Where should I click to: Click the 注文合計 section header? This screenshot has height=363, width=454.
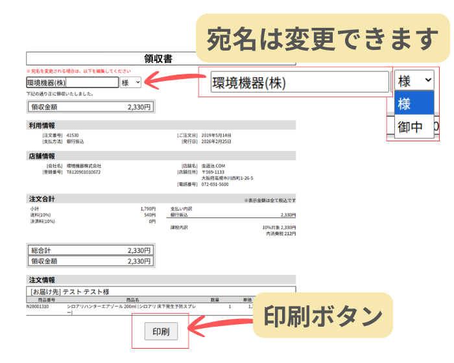(161, 199)
